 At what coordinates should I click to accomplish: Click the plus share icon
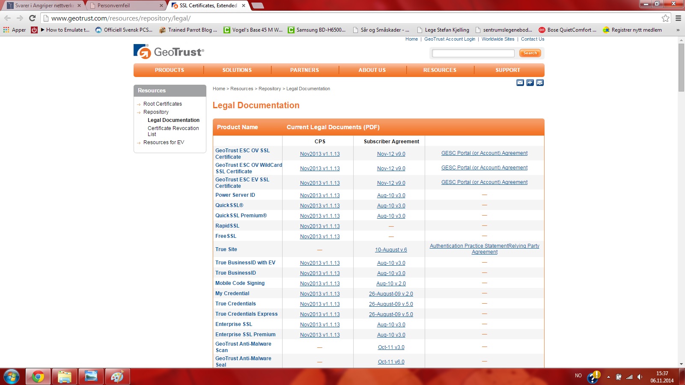[530, 83]
